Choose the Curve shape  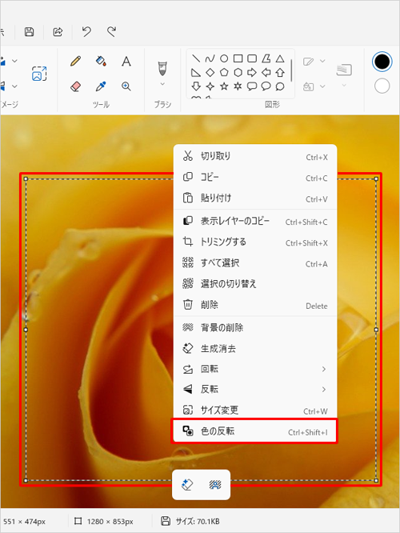pyautogui.click(x=210, y=58)
